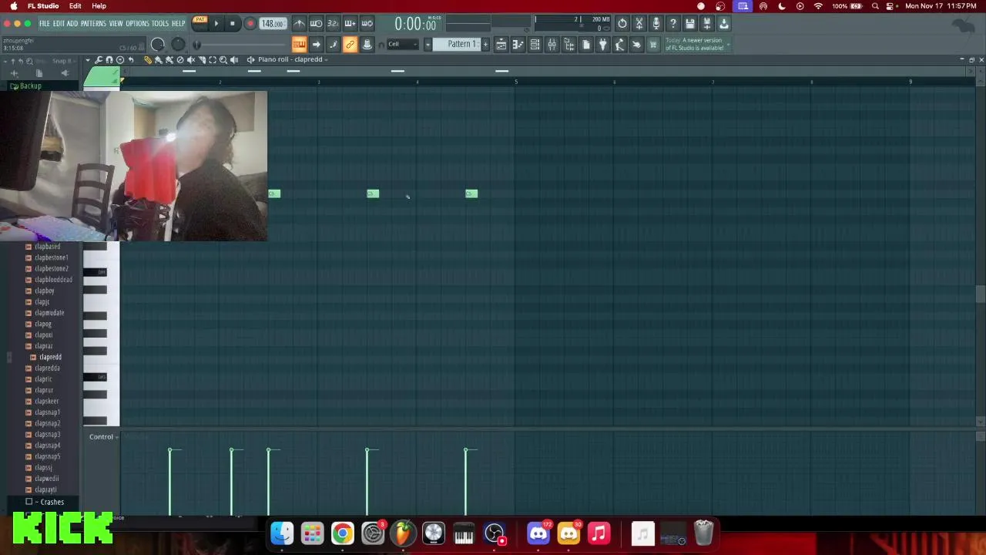The width and height of the screenshot is (986, 555).
Task: Expand the news panel arrow
Action: (x=729, y=44)
